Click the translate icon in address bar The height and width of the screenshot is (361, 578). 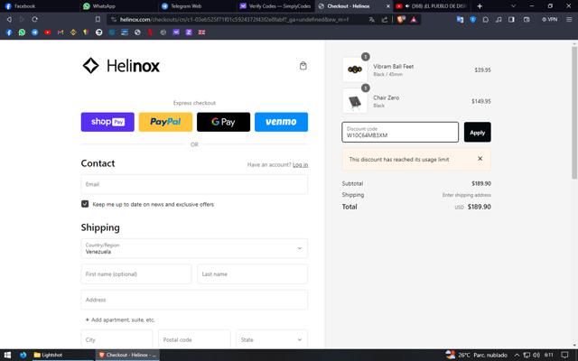pos(371,19)
